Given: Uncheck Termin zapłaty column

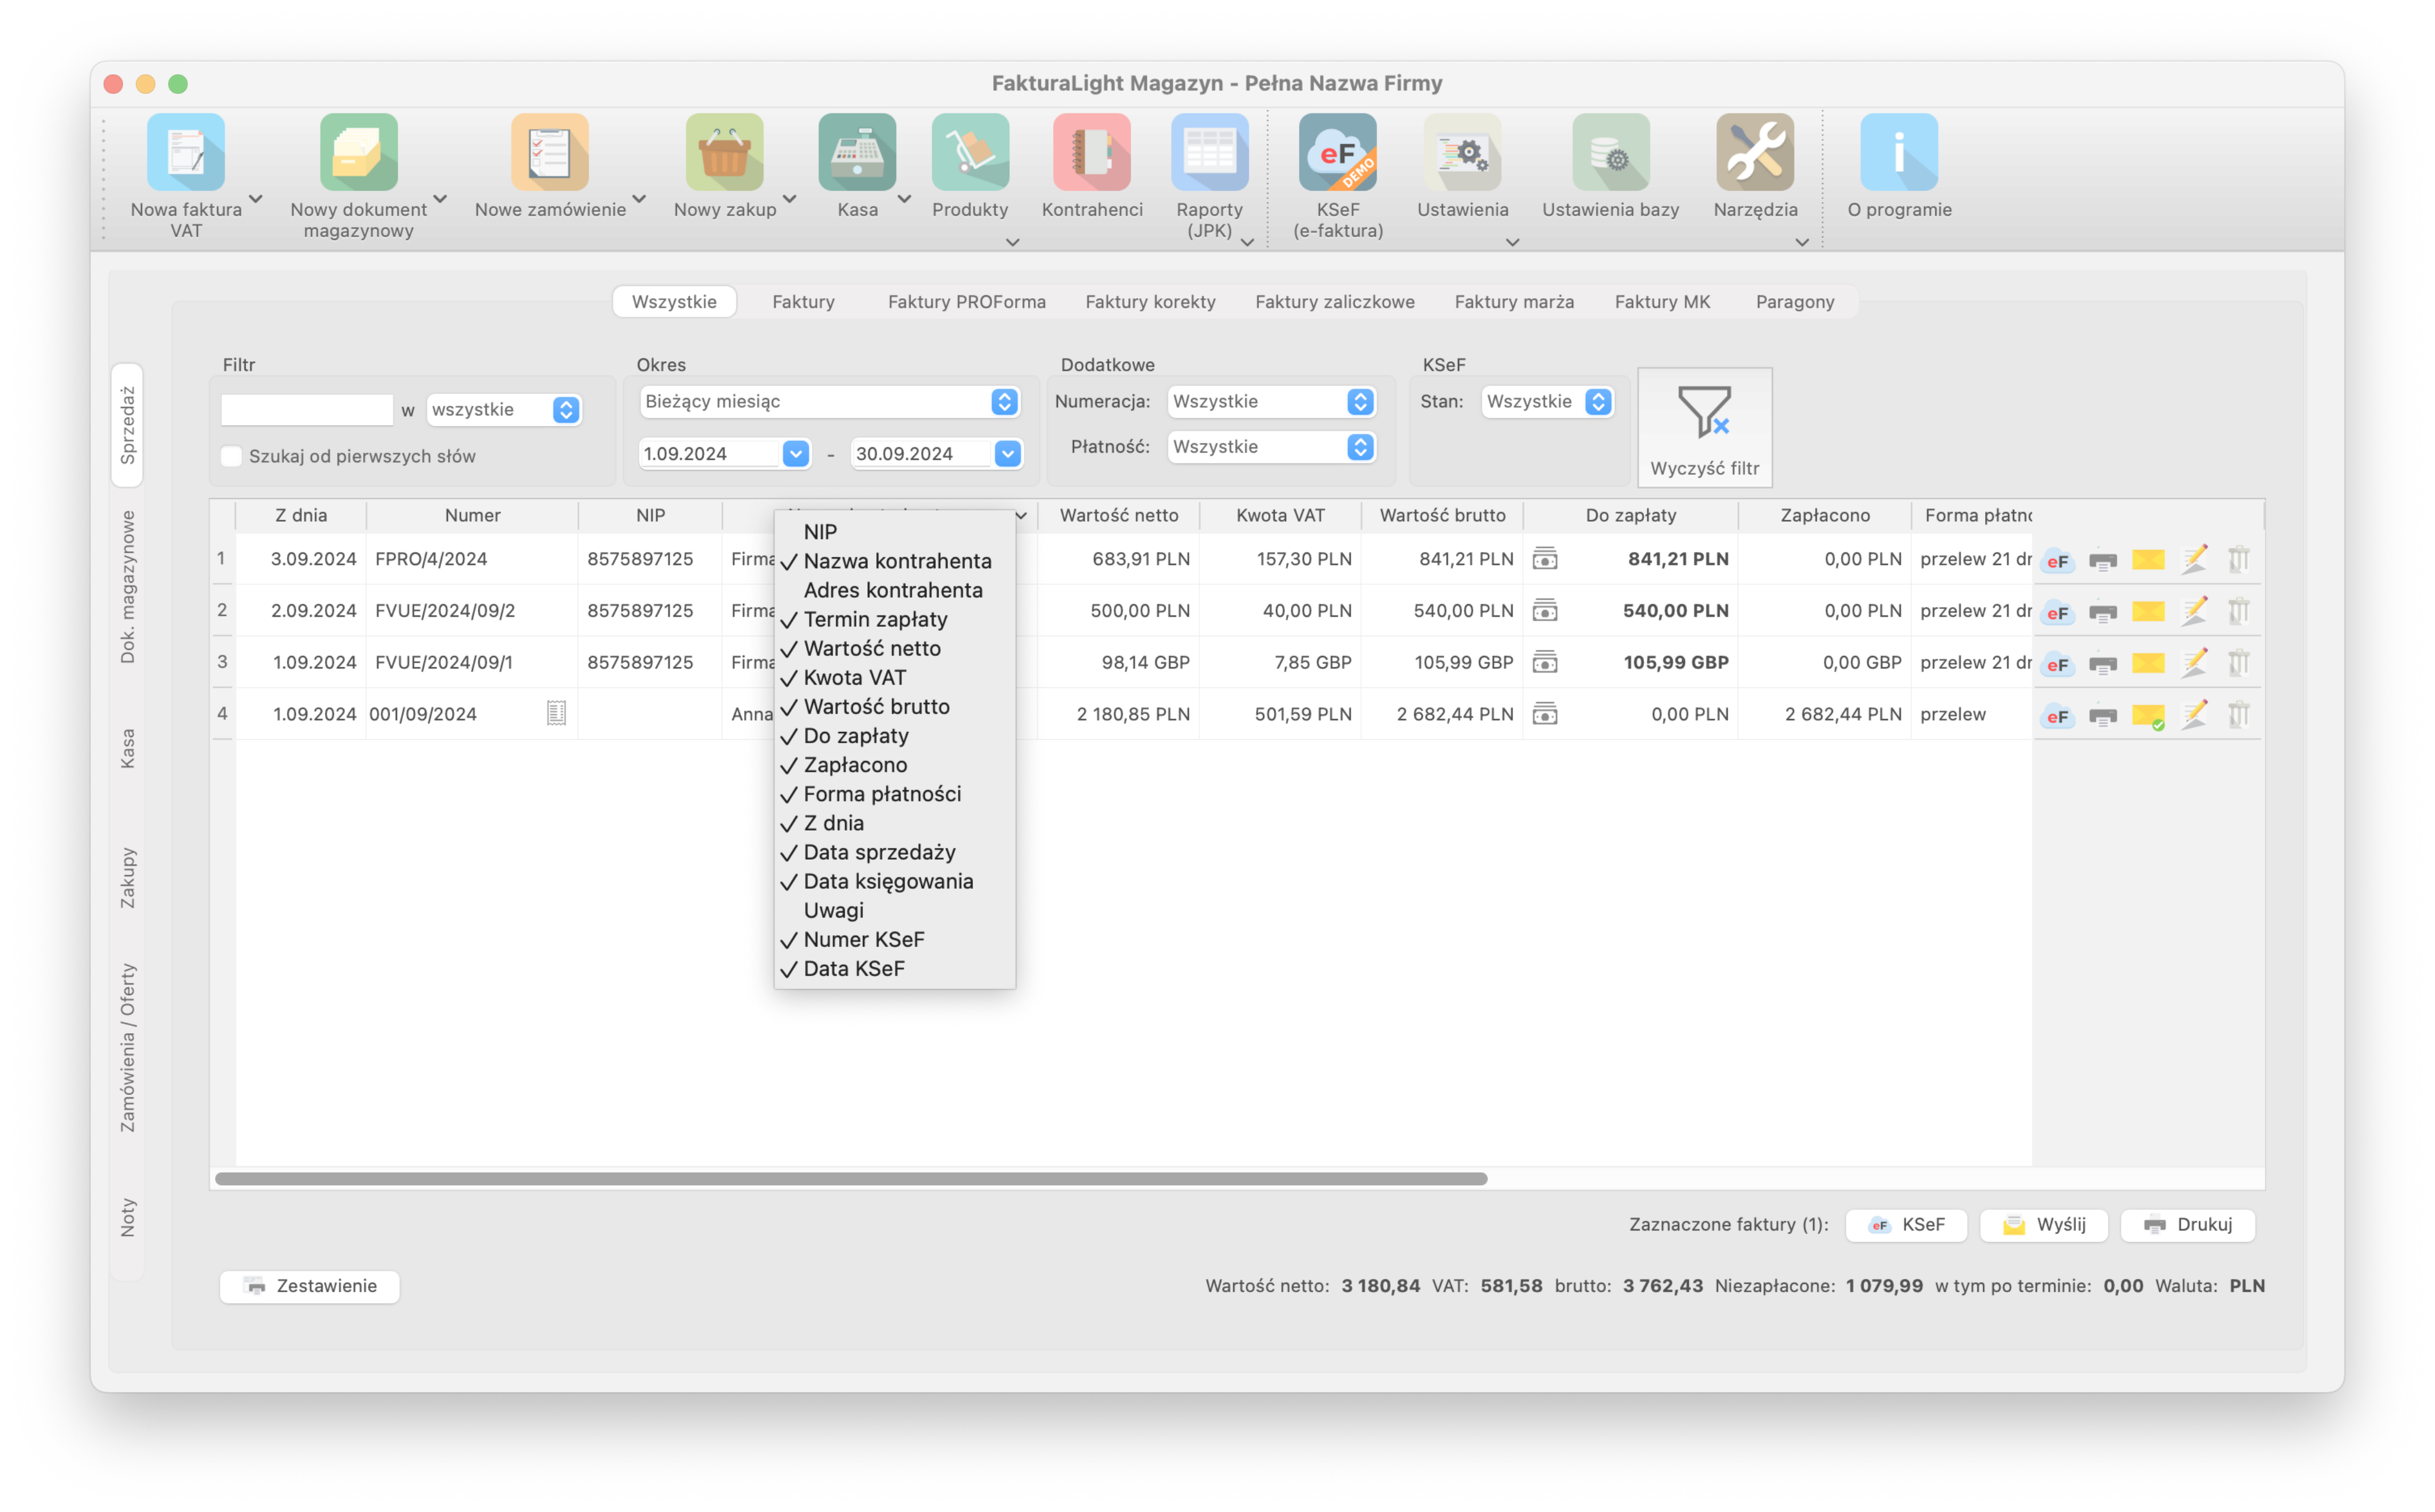Looking at the screenshot, I should tap(894, 619).
